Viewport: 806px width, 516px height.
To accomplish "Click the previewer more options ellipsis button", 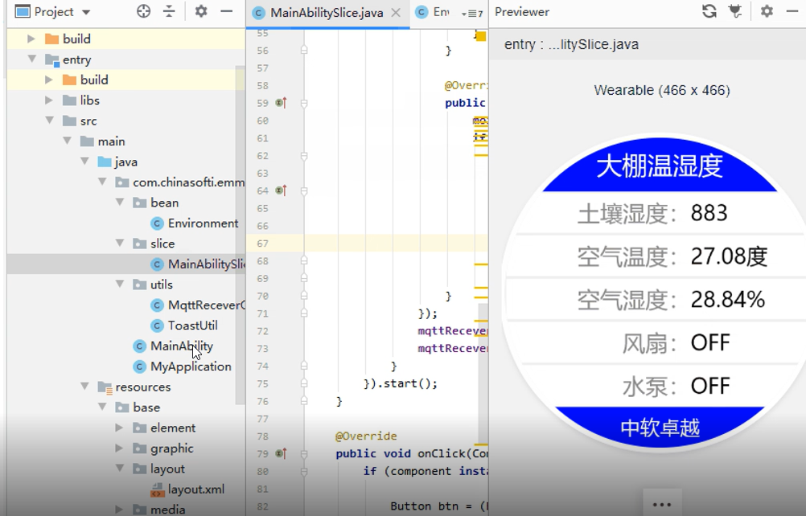I will pyautogui.click(x=662, y=504).
